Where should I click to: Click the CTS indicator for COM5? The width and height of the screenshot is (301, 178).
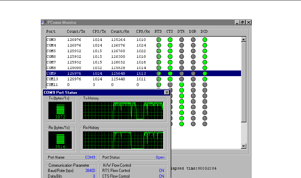170,51
